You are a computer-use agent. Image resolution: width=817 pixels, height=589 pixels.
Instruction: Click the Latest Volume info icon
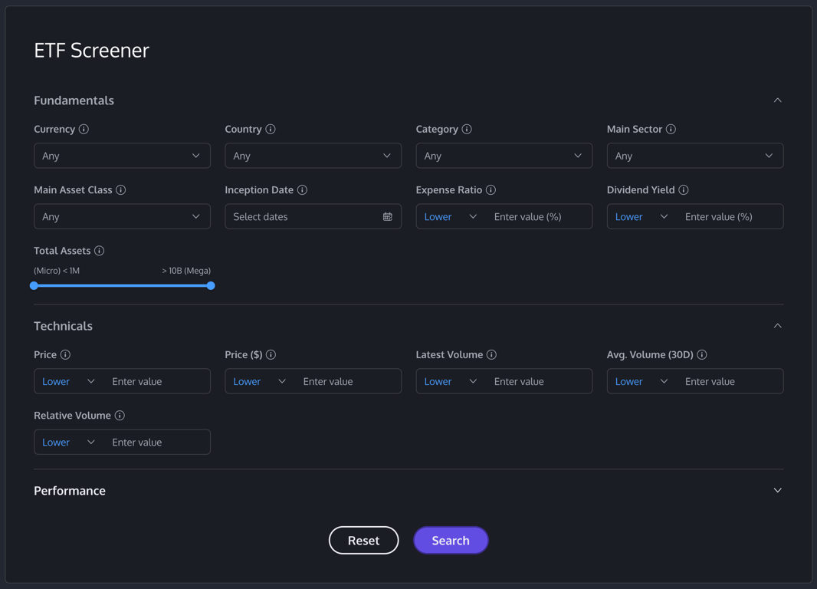[491, 354]
